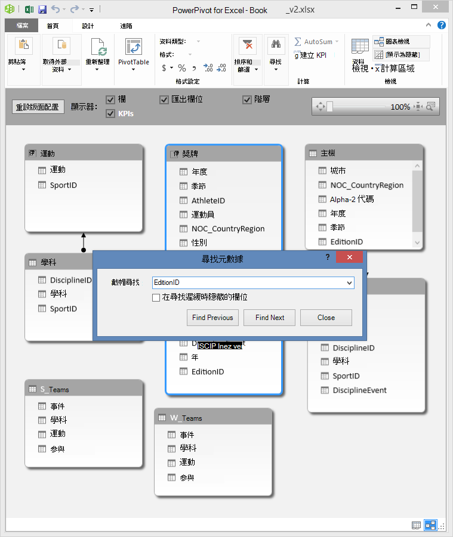Click the Find Next button

coord(270,318)
